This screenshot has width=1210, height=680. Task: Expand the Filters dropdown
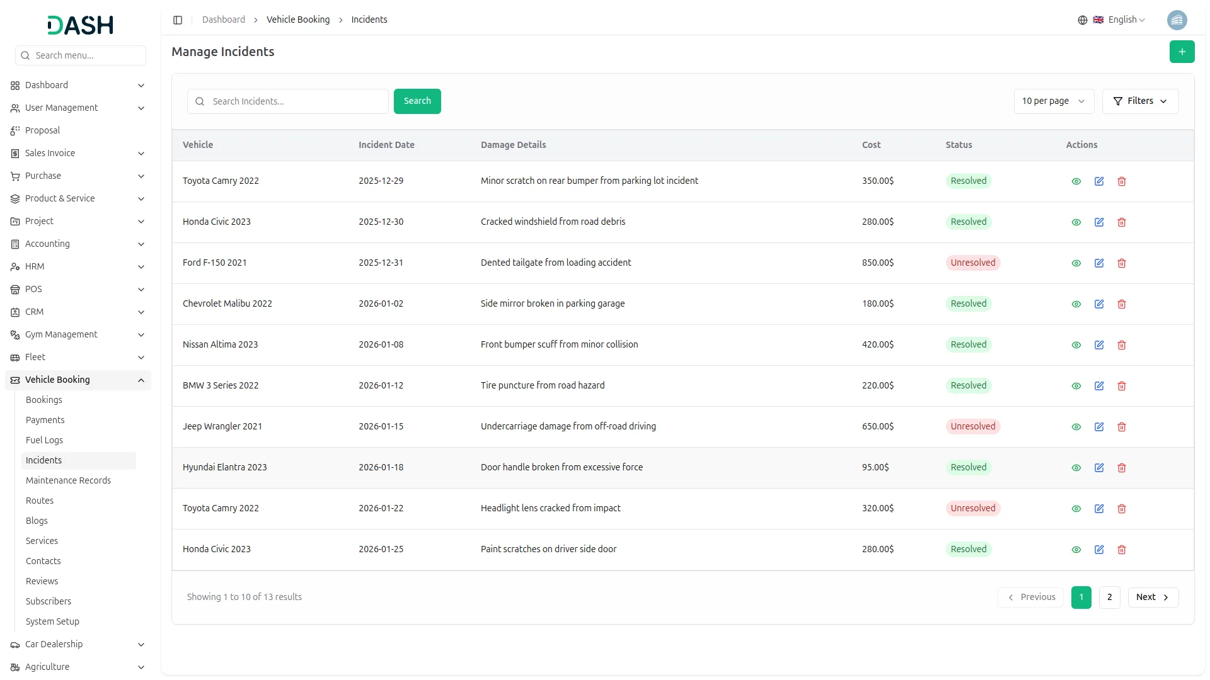(x=1139, y=101)
